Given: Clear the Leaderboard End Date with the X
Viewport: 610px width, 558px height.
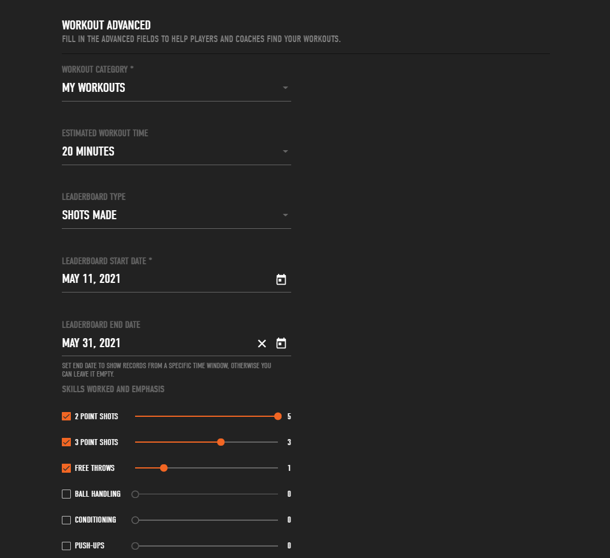Looking at the screenshot, I should pyautogui.click(x=262, y=343).
